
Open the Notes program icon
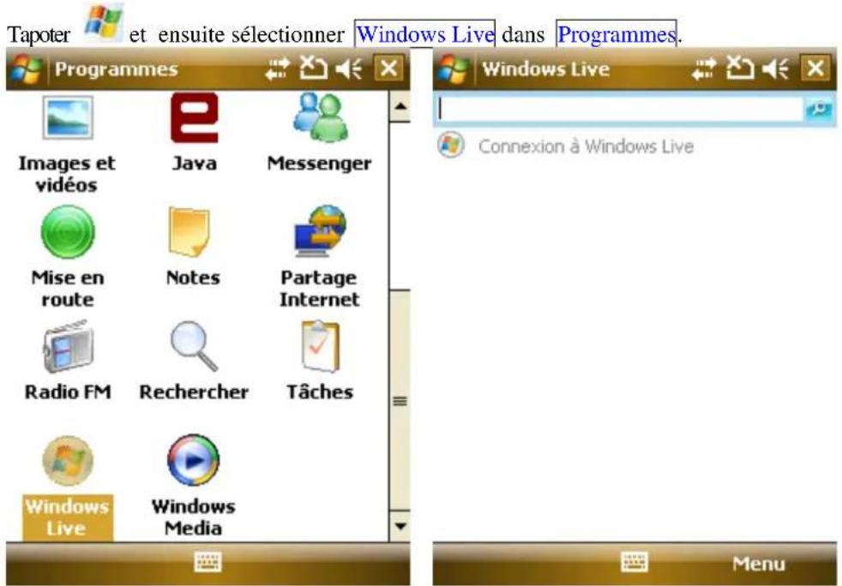(189, 232)
